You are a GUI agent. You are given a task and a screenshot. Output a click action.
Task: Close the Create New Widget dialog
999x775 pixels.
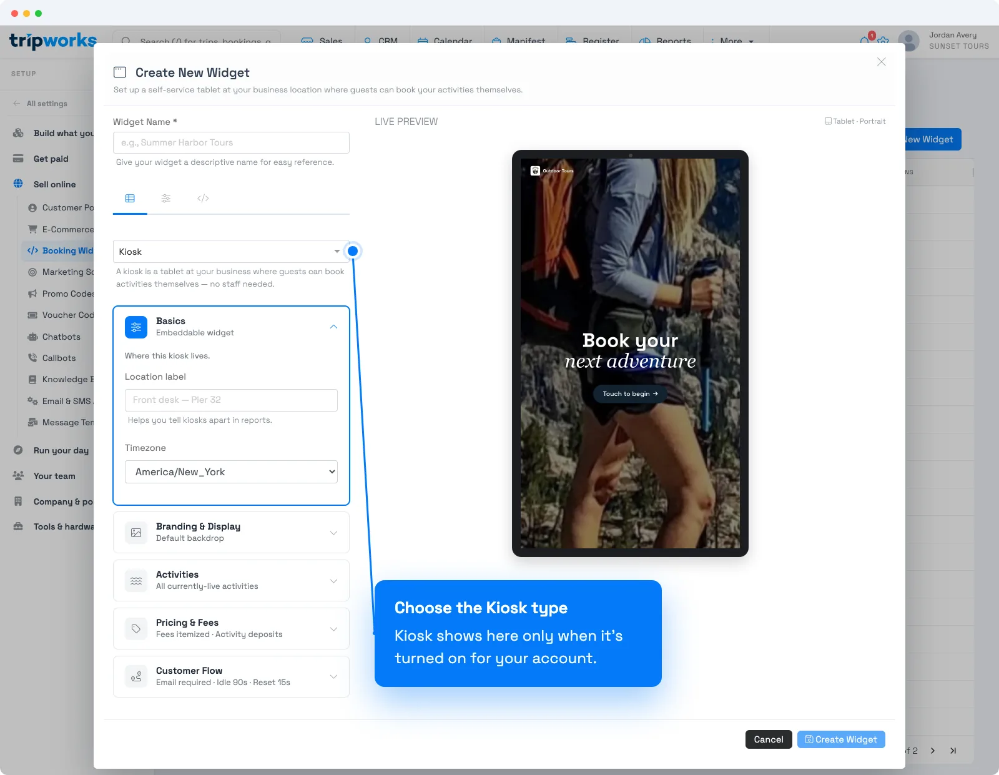[x=882, y=62]
